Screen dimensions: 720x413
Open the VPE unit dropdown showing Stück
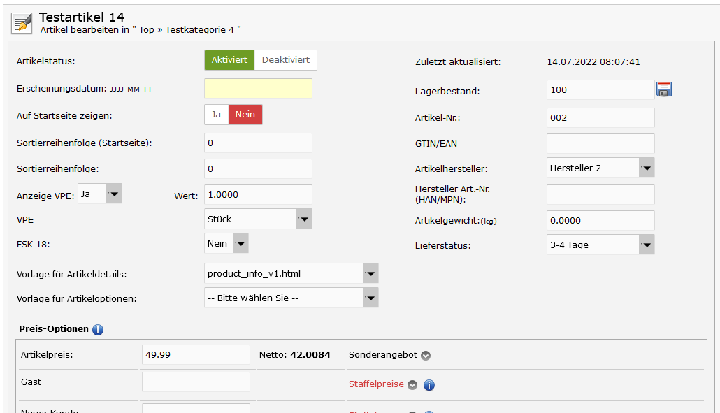tap(258, 219)
